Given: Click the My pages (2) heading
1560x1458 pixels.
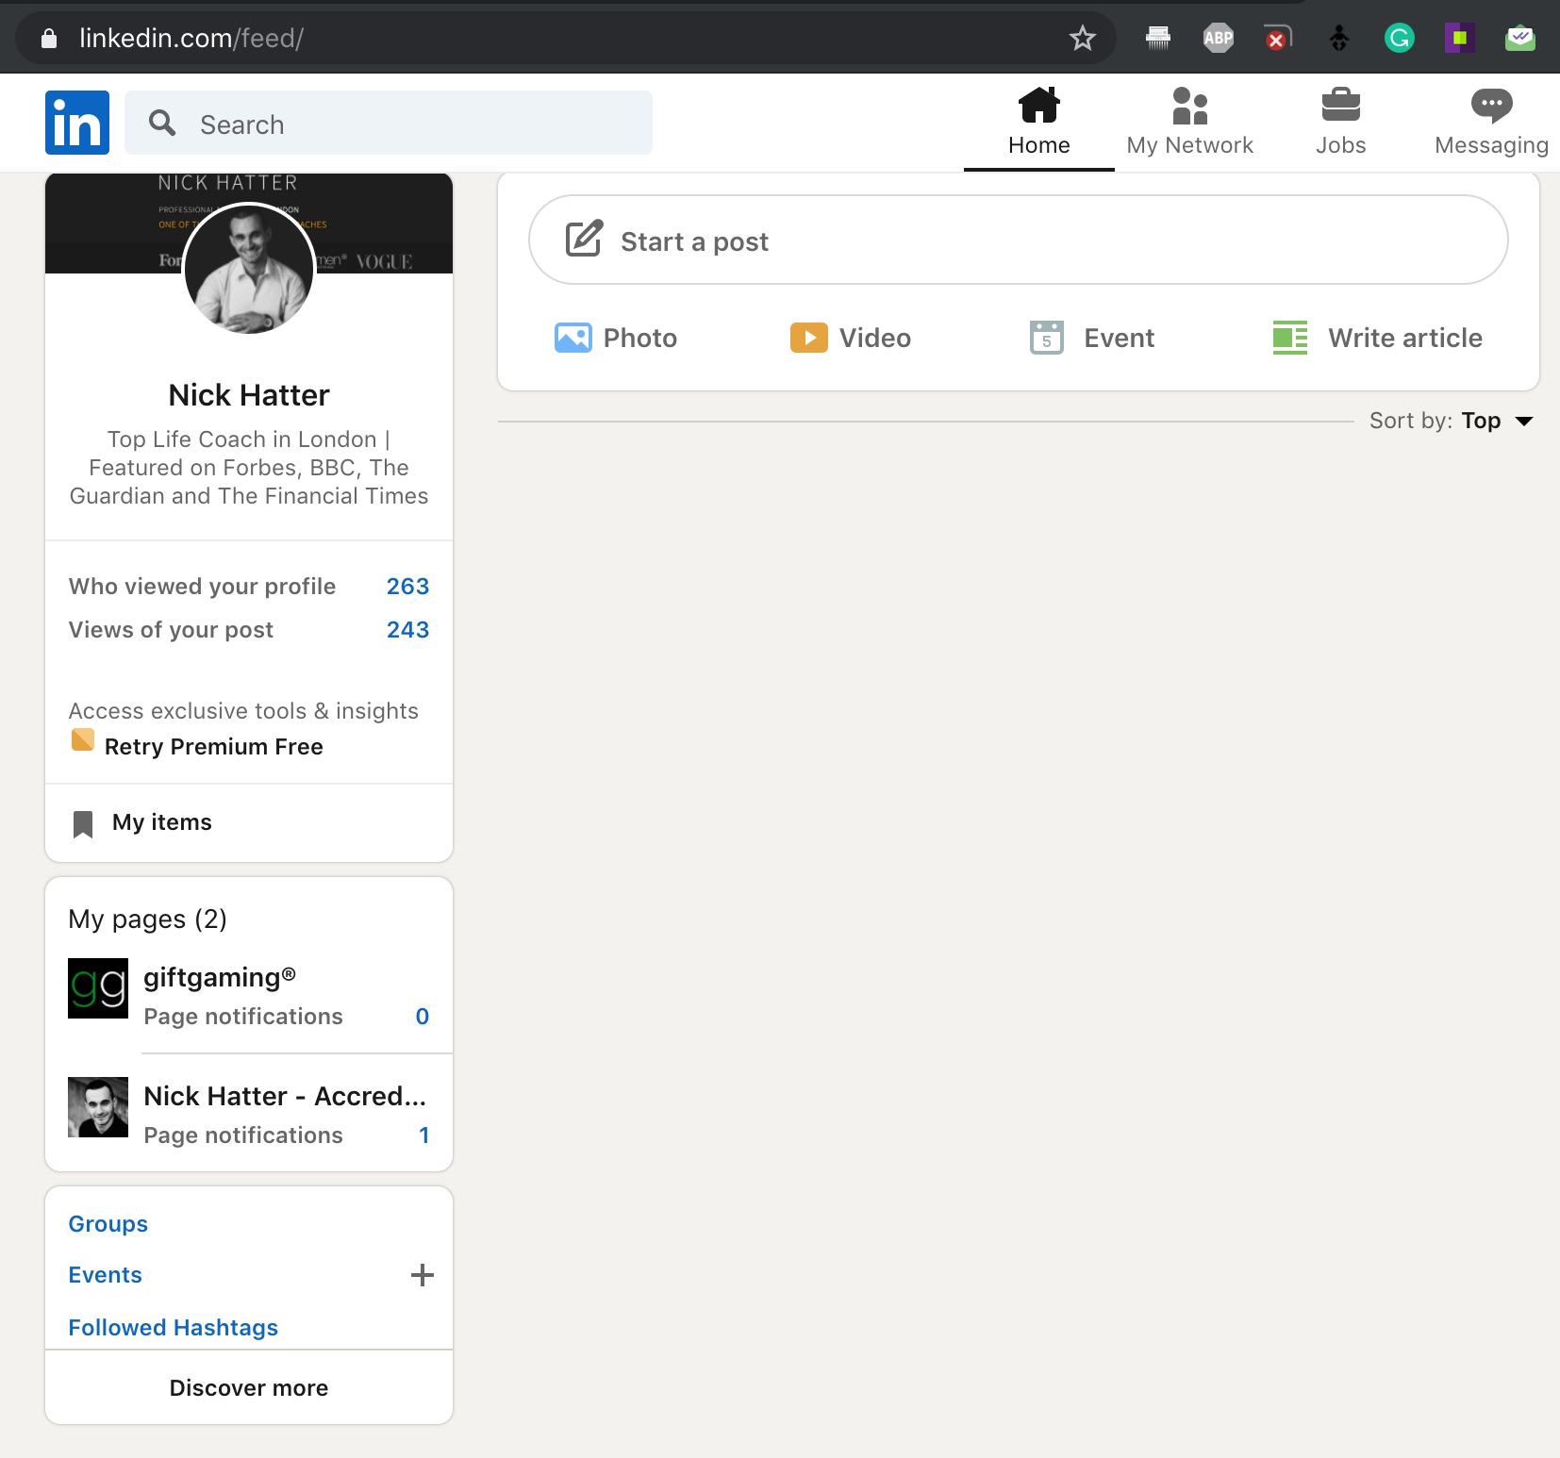Looking at the screenshot, I should pyautogui.click(x=148, y=920).
